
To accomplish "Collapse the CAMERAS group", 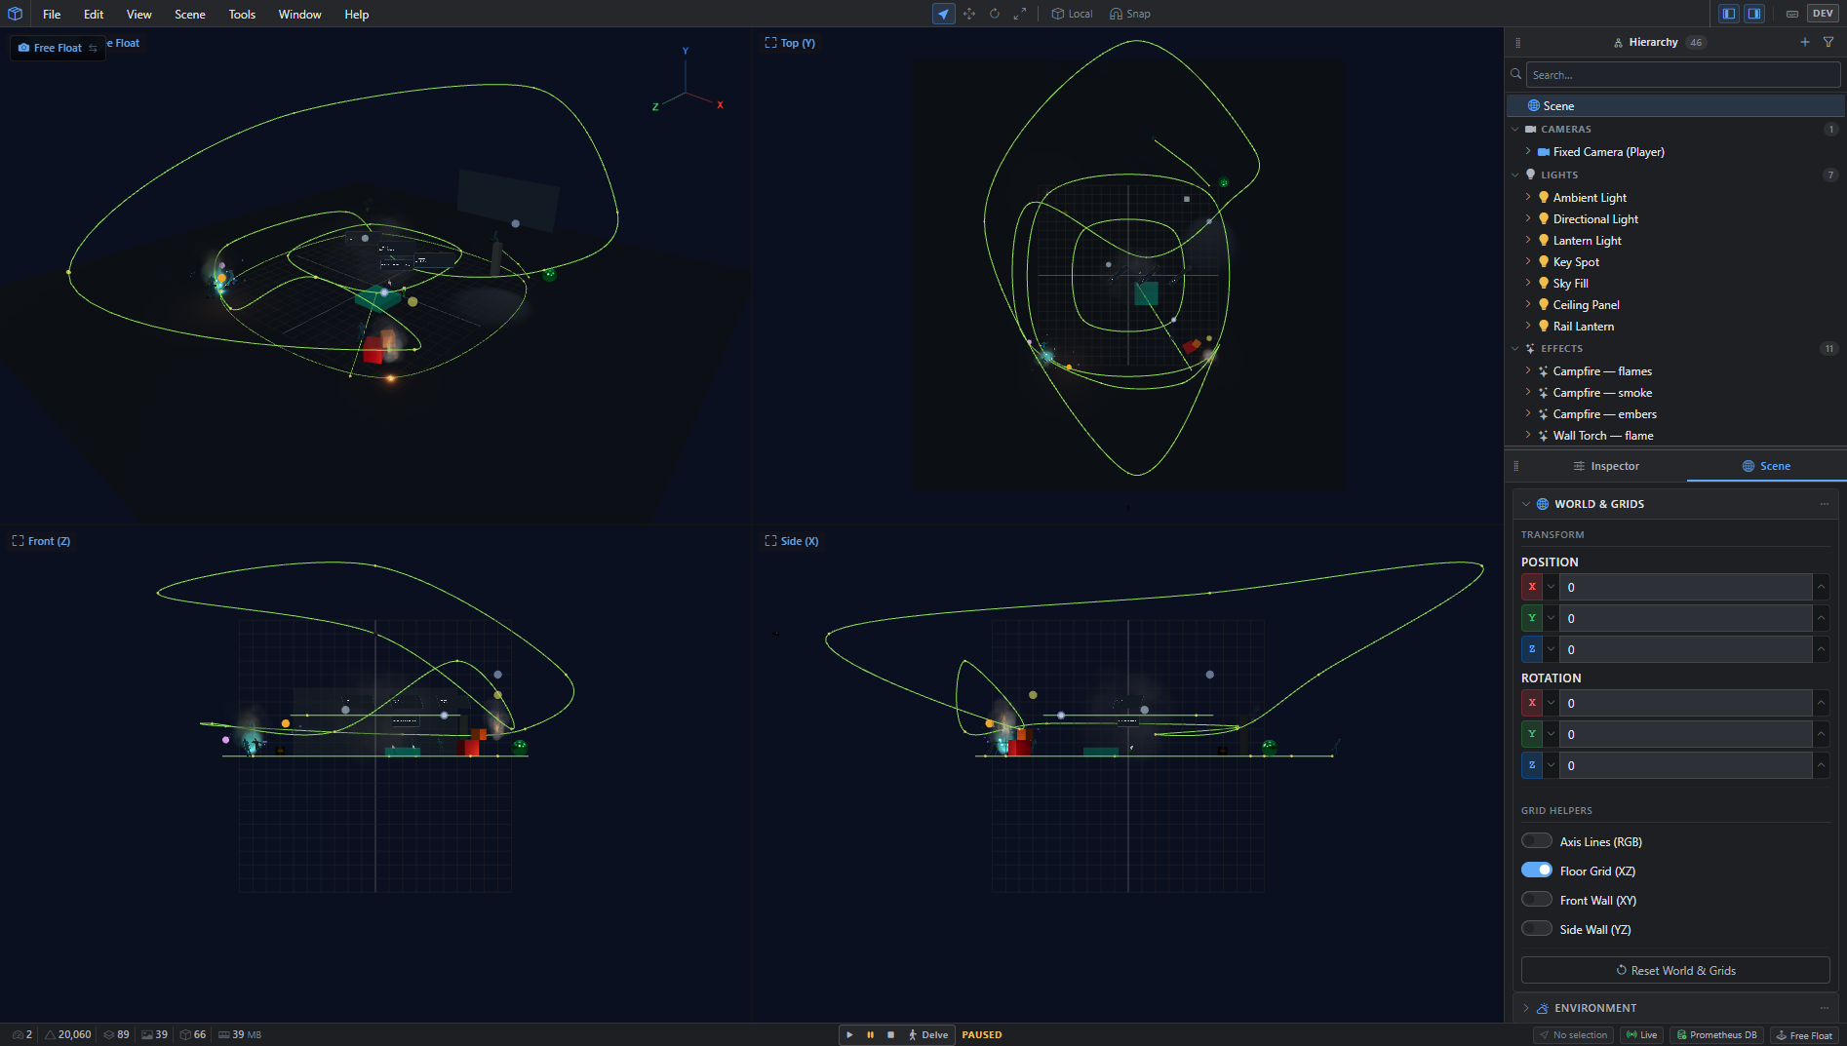I will (x=1515, y=129).
